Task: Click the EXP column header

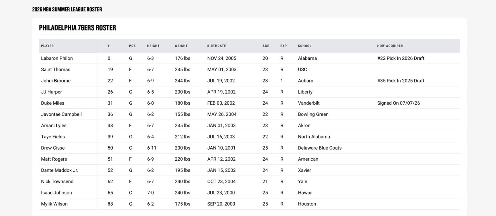Action: pos(283,46)
